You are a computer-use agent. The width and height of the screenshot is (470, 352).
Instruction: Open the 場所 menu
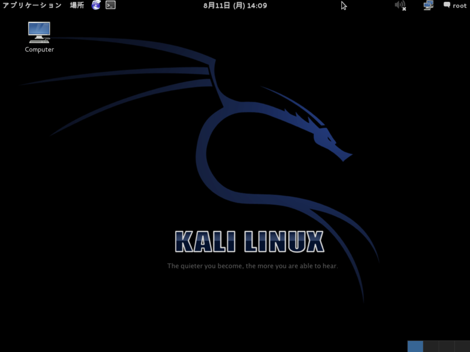[76, 6]
